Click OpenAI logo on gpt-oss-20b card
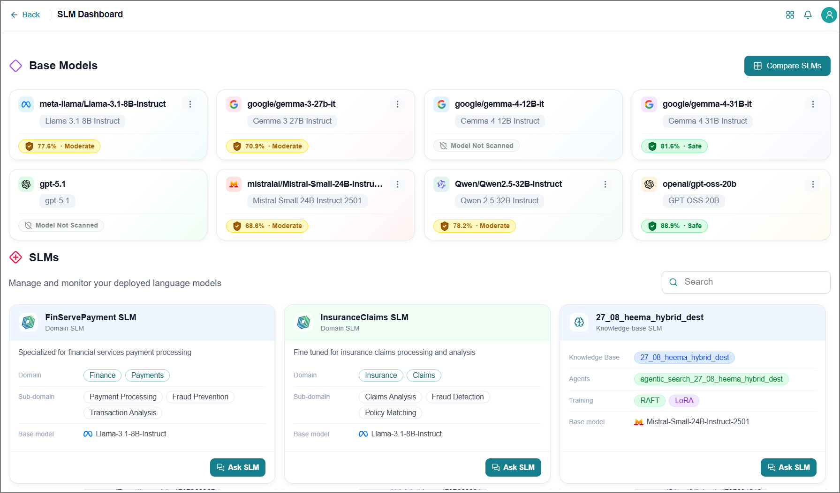 pyautogui.click(x=649, y=184)
